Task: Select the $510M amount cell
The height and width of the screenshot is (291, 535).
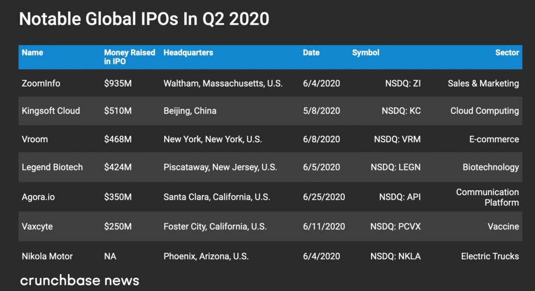Action: tap(118, 111)
